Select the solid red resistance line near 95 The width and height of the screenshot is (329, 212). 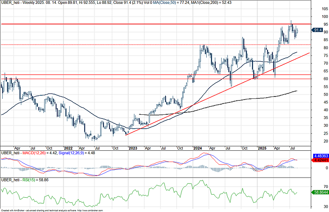tap(156, 24)
